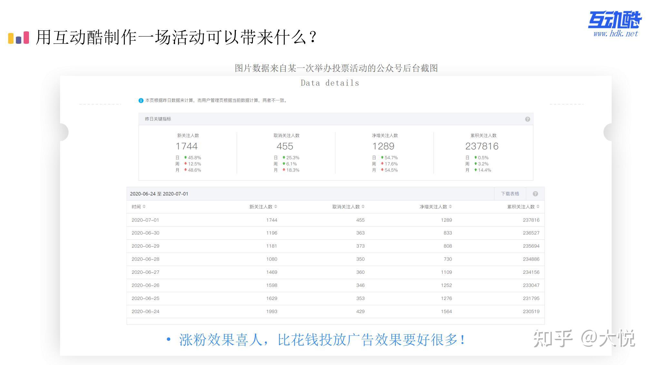652x365 pixels.
Task: Open the www.hdk.net link
Action: click(615, 34)
